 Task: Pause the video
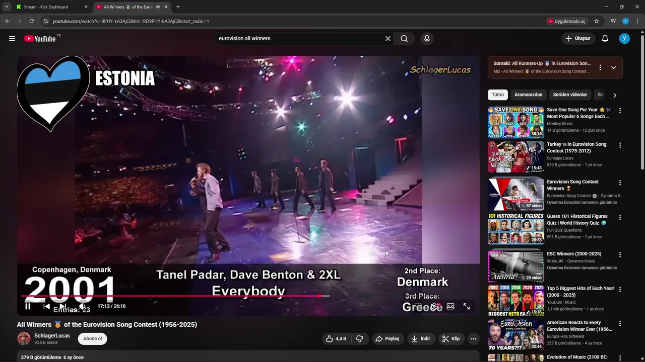[28, 306]
